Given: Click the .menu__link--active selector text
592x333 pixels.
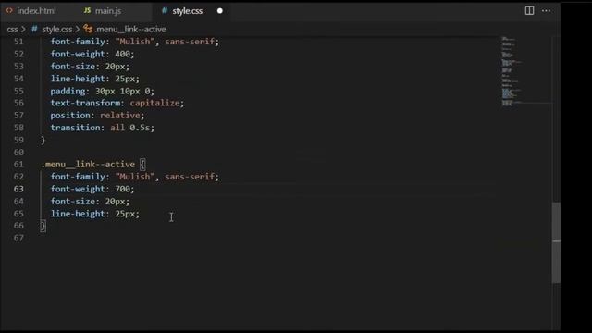Looking at the screenshot, I should (x=88, y=165).
